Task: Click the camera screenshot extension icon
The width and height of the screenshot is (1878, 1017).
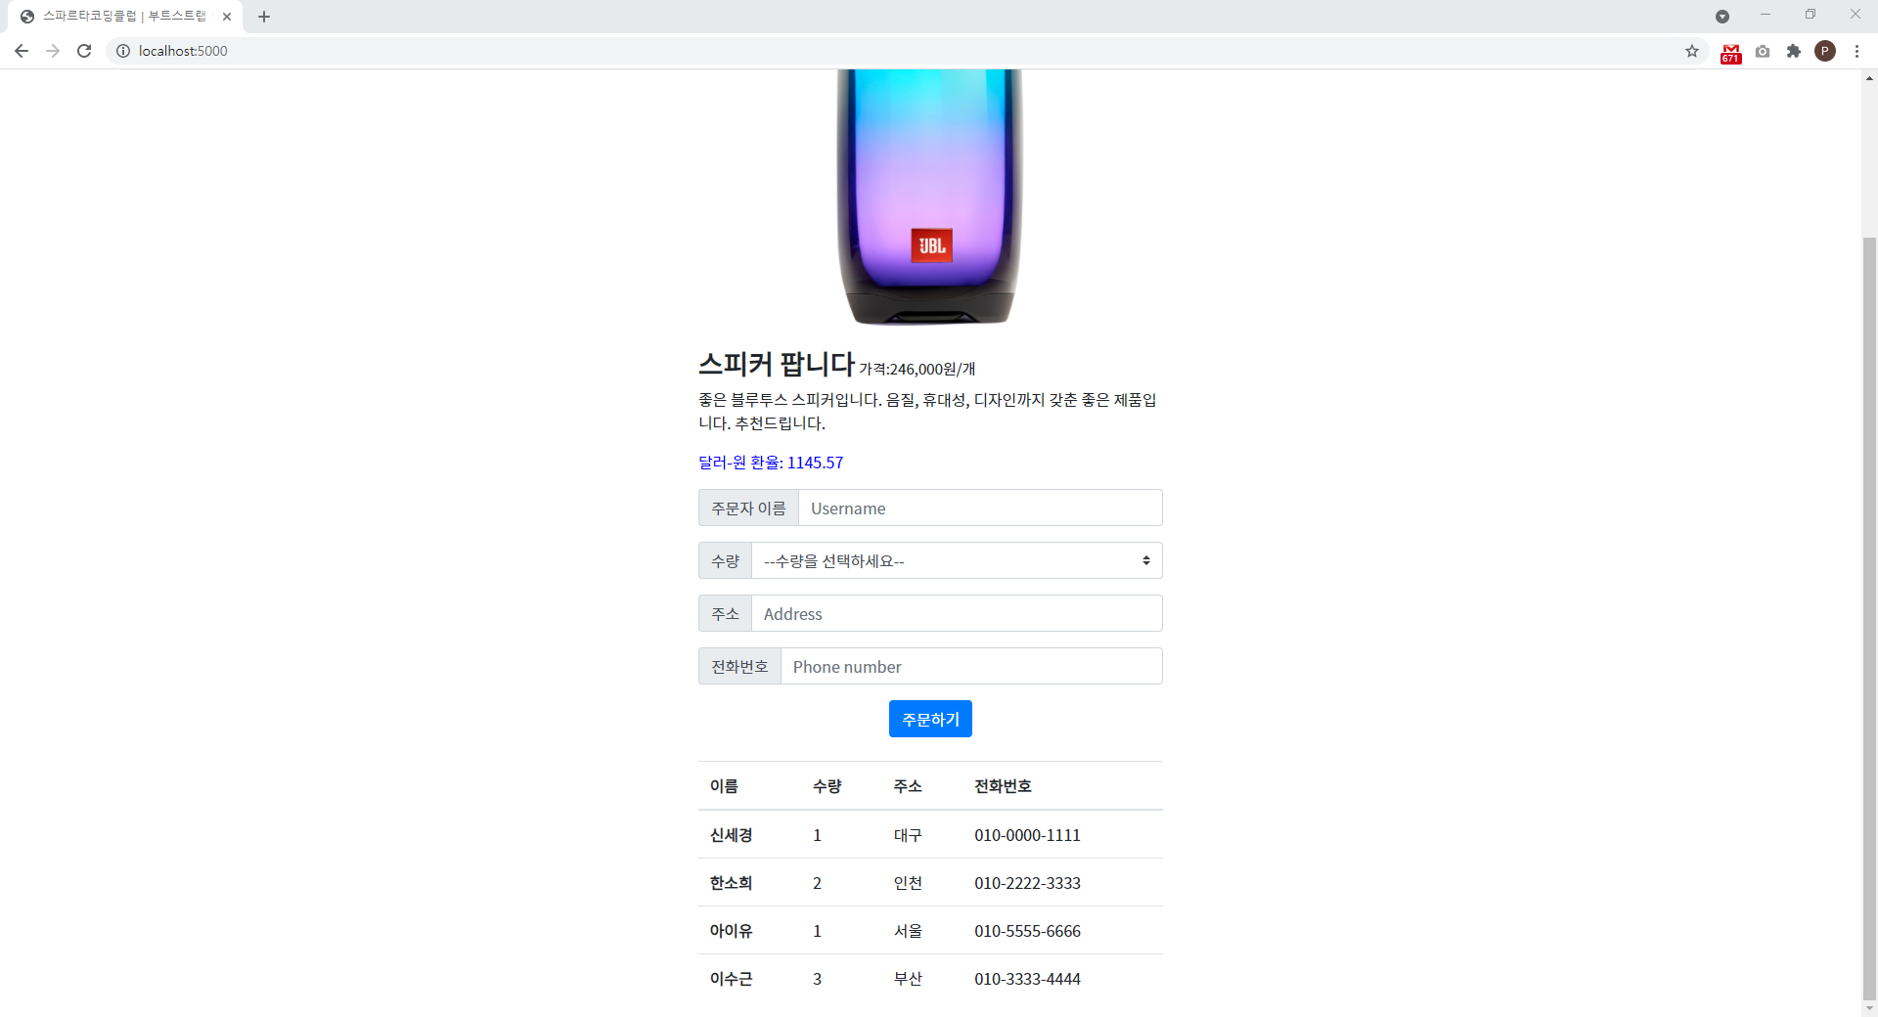Action: (1763, 51)
